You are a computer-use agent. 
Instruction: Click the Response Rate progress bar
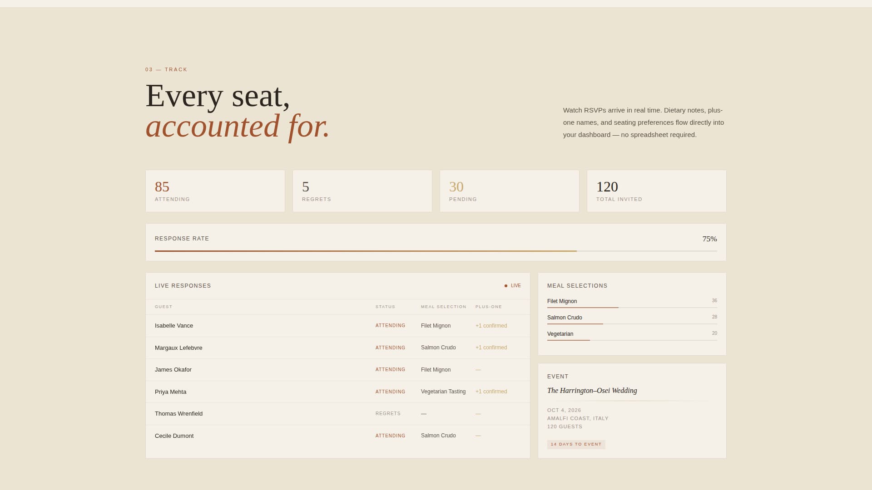(x=436, y=251)
